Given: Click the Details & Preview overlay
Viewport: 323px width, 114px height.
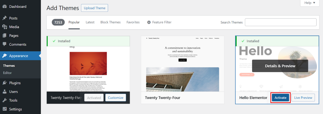Looking at the screenshot, I should (x=280, y=66).
